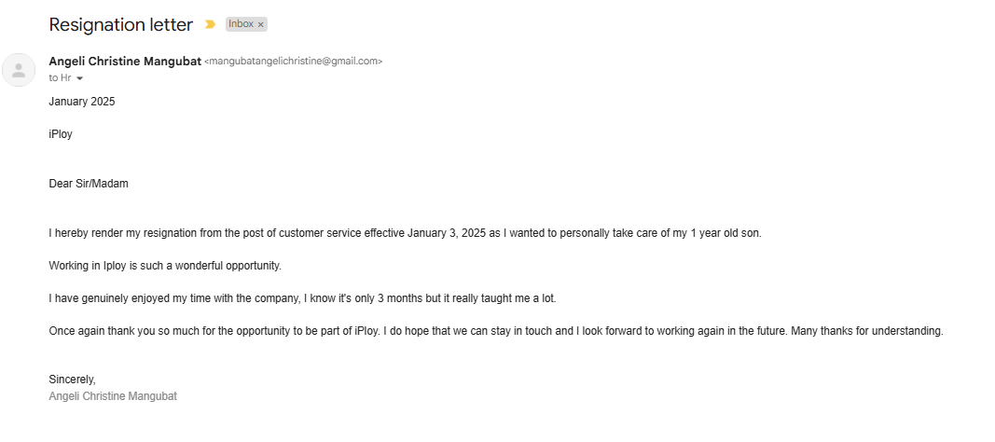Remove the Inbox label with its x
This screenshot has height=442, width=995.
261,24
